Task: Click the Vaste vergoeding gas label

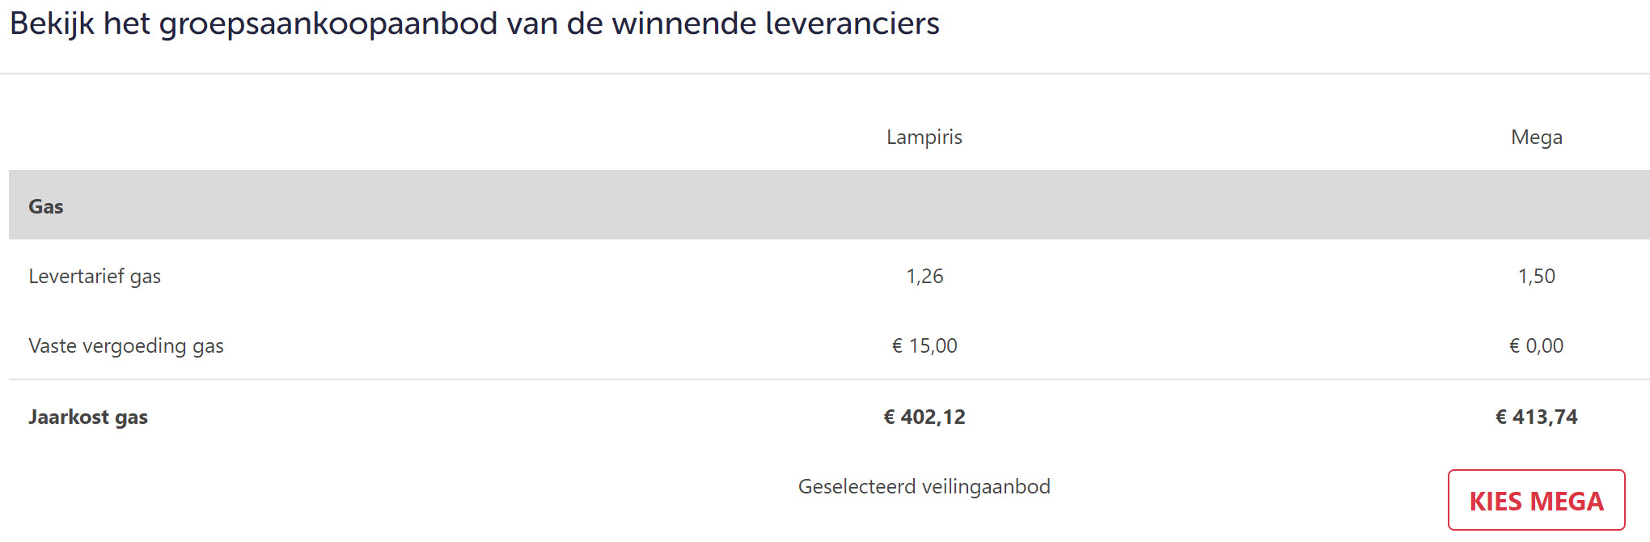Action: coord(126,345)
